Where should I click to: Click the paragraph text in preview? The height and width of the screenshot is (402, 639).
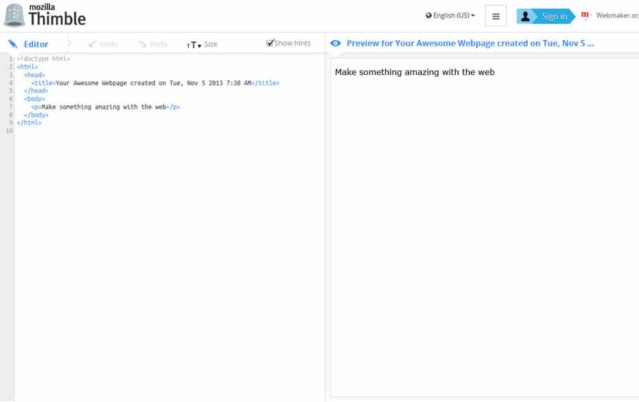pyautogui.click(x=415, y=72)
